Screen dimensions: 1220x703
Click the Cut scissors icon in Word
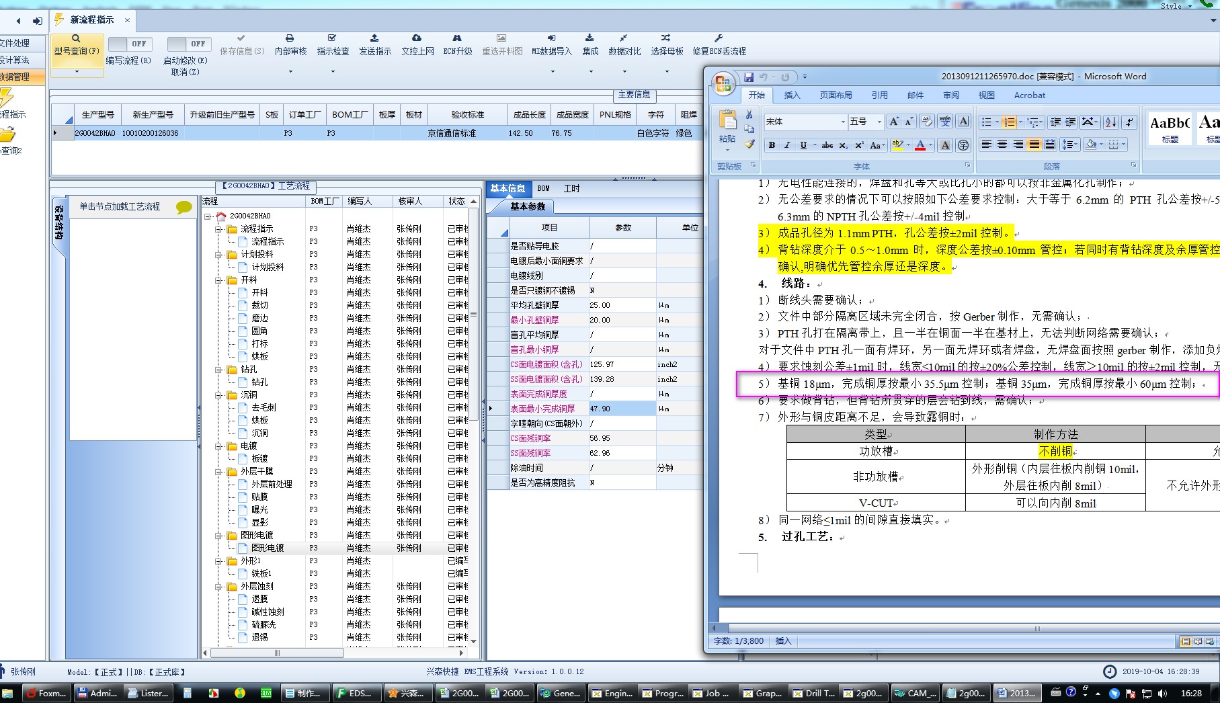[x=749, y=115]
